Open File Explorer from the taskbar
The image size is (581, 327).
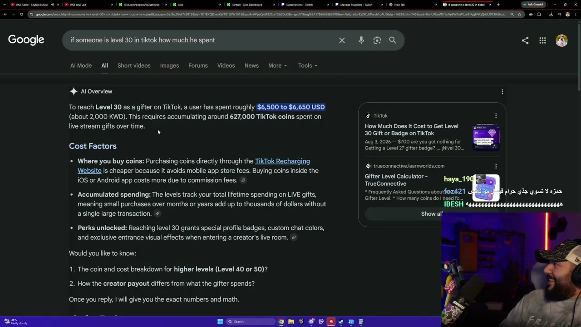tap(291, 322)
